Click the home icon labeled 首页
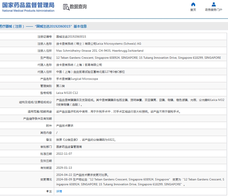Screen dimensions: 228x196 193,4
